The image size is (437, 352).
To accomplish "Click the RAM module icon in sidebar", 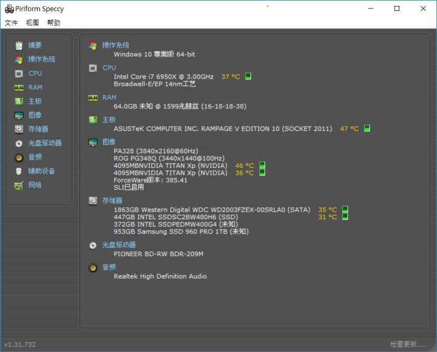I will 19,88.
